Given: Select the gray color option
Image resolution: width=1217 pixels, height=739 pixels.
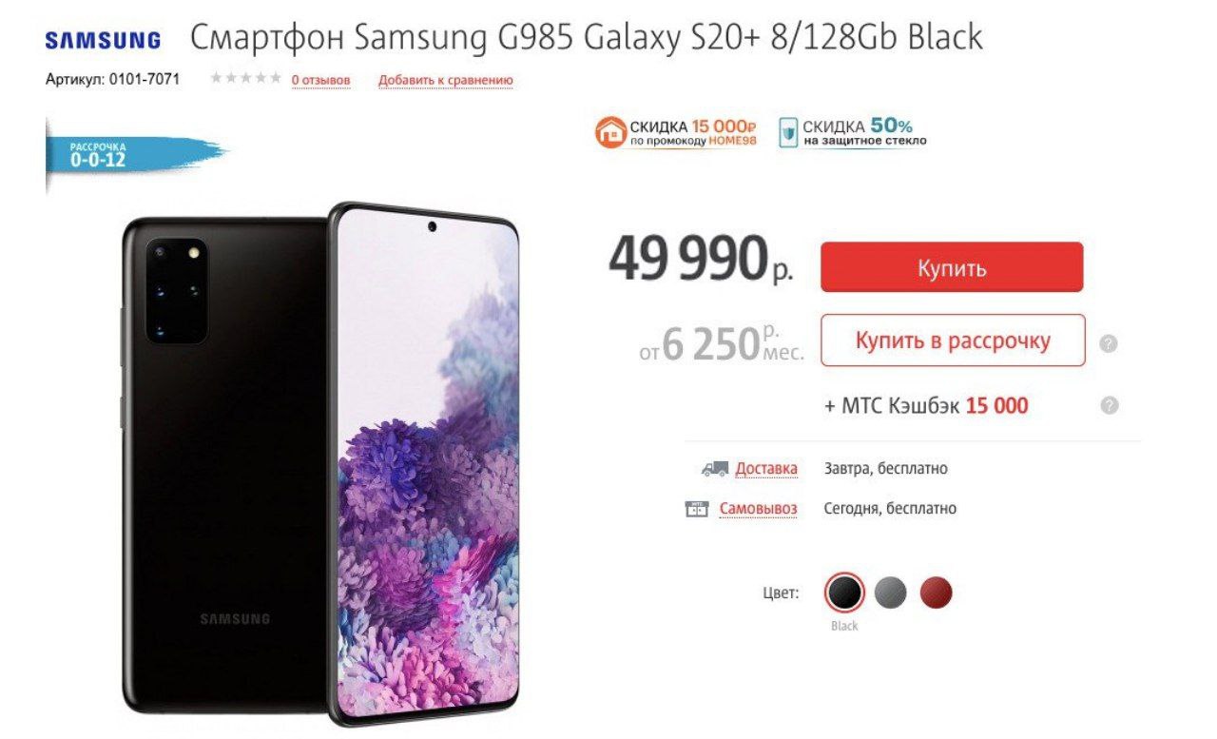Looking at the screenshot, I should 891,593.
